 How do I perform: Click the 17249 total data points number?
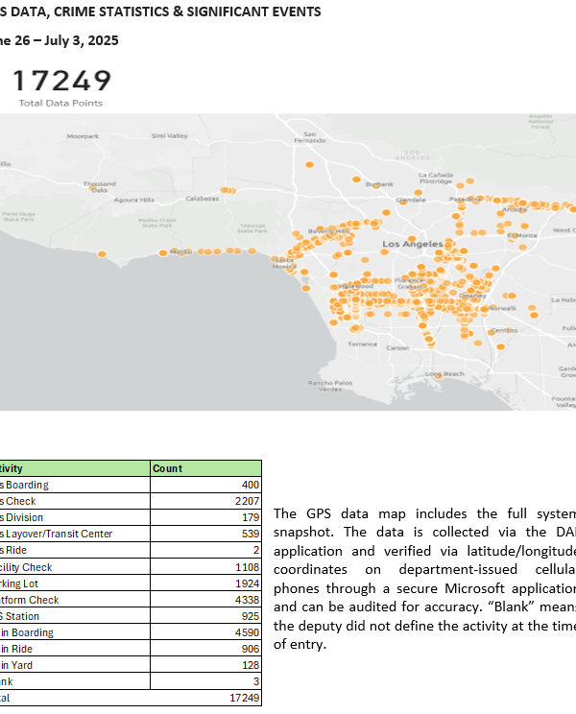(61, 81)
